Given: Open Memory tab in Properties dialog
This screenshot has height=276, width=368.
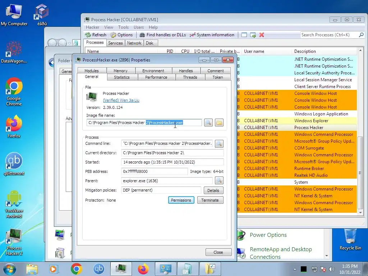Looking at the screenshot, I should pos(120,71).
